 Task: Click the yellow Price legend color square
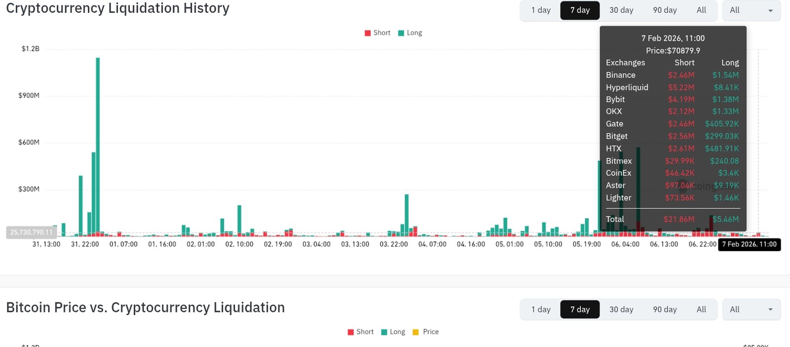click(416, 332)
